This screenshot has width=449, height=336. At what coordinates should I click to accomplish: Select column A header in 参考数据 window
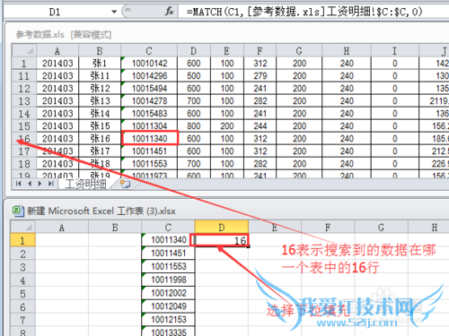(x=57, y=51)
